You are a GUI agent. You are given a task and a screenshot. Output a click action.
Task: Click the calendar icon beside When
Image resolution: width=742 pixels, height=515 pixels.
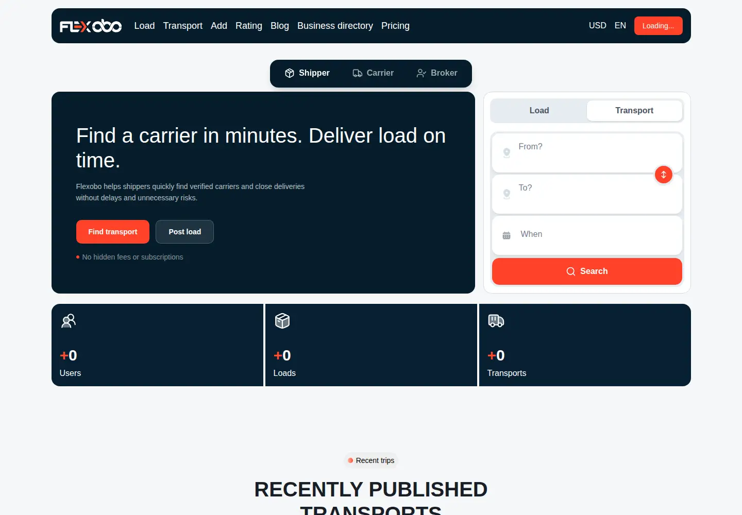pos(507,235)
